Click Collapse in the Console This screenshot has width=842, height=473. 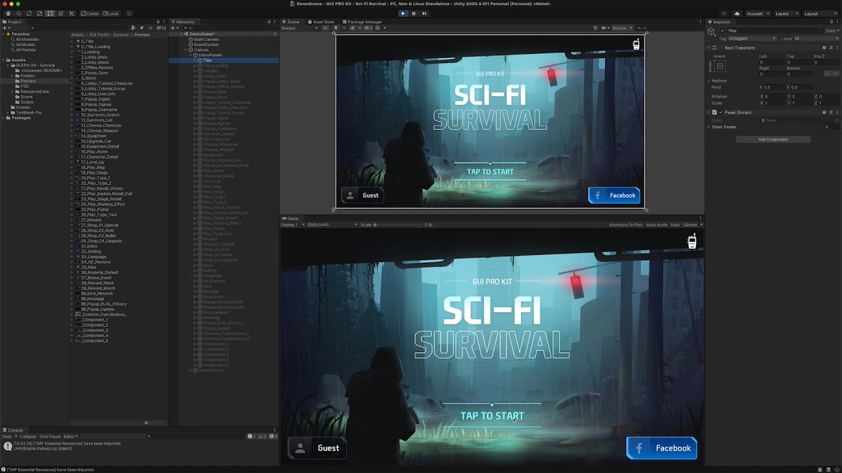point(28,436)
